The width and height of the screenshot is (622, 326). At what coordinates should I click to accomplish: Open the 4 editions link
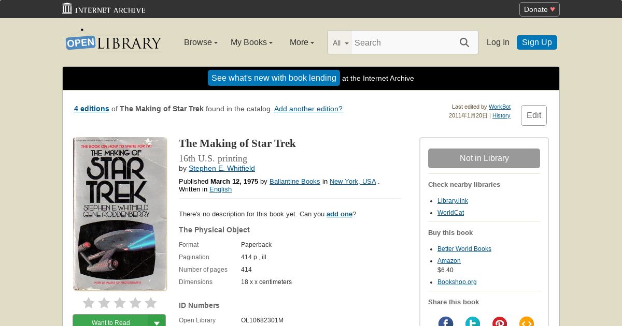click(x=92, y=109)
